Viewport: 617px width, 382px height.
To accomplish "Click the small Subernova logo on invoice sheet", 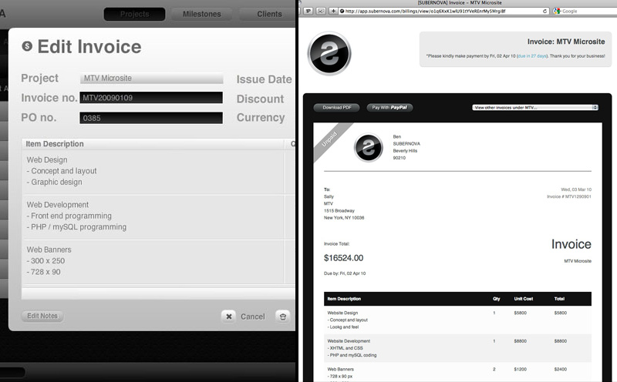I will [x=368, y=147].
